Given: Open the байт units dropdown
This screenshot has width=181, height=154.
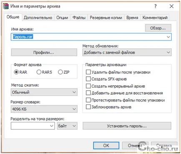Looking at the screenshot, I should click(x=67, y=126).
